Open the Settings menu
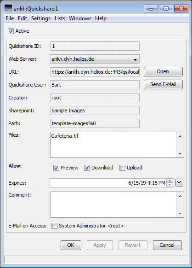This screenshot has width=192, height=268. (x=41, y=18)
